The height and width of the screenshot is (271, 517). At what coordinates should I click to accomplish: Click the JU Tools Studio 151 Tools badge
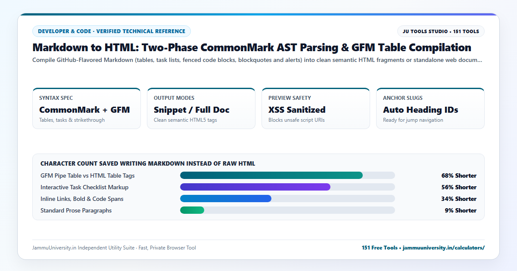(441, 31)
